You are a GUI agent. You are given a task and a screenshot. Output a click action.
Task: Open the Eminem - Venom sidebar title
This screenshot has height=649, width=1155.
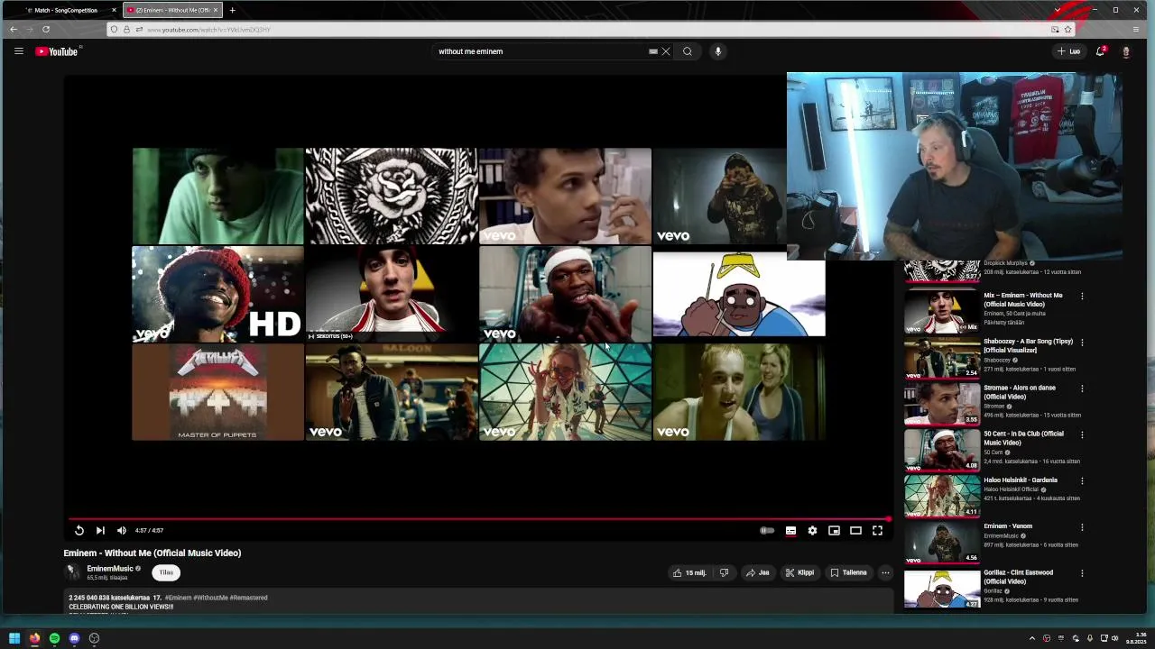tap(1008, 526)
